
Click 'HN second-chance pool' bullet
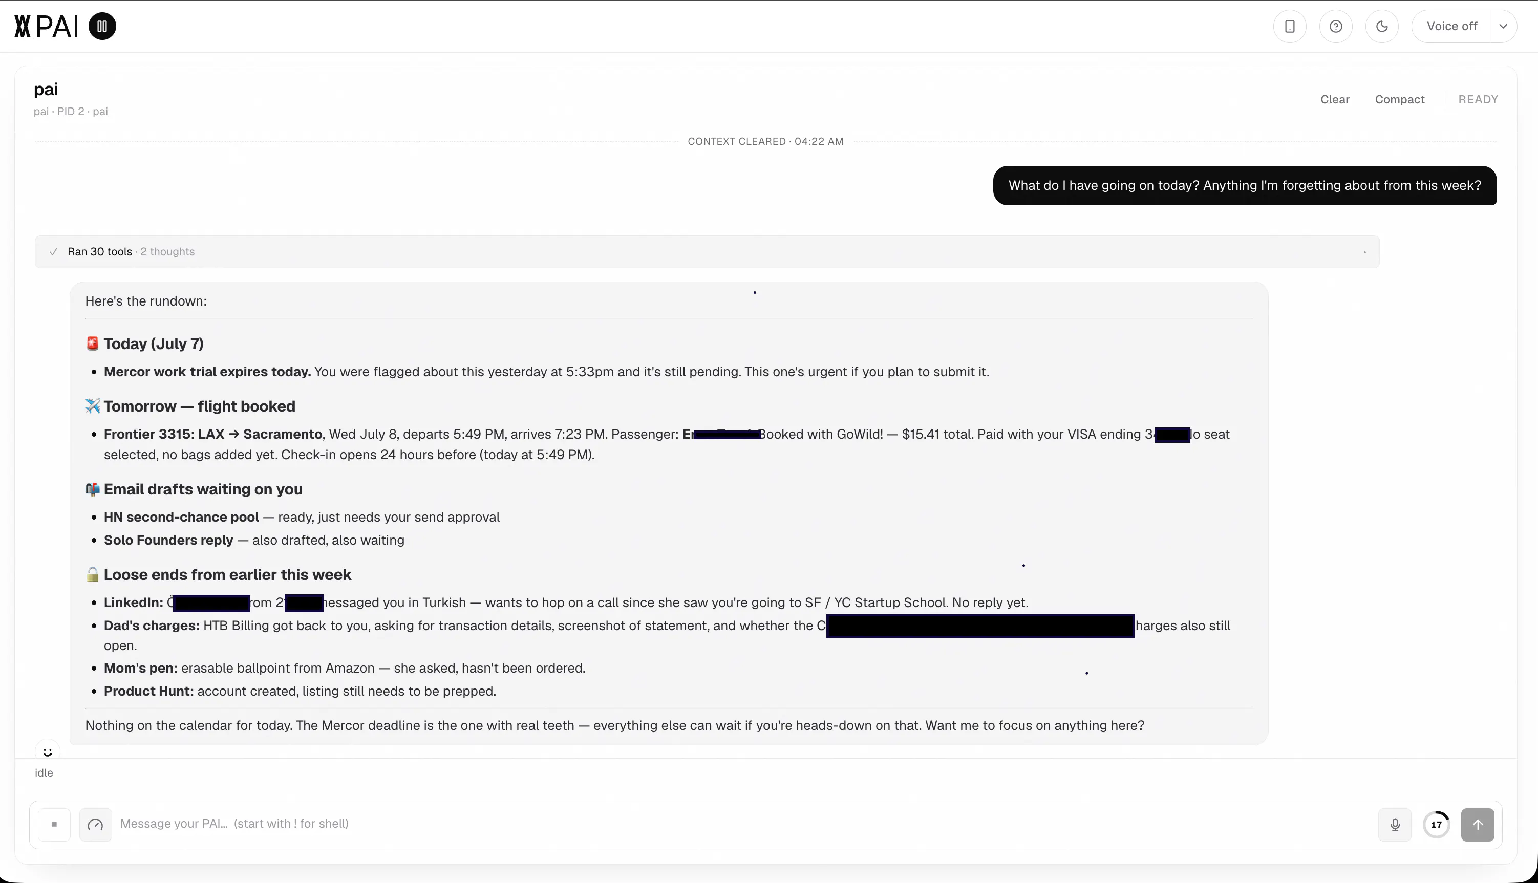click(x=181, y=518)
